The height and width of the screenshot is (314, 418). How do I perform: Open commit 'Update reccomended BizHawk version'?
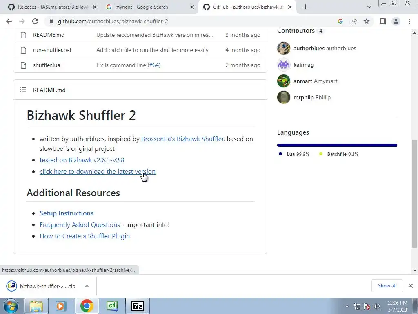coord(155,35)
